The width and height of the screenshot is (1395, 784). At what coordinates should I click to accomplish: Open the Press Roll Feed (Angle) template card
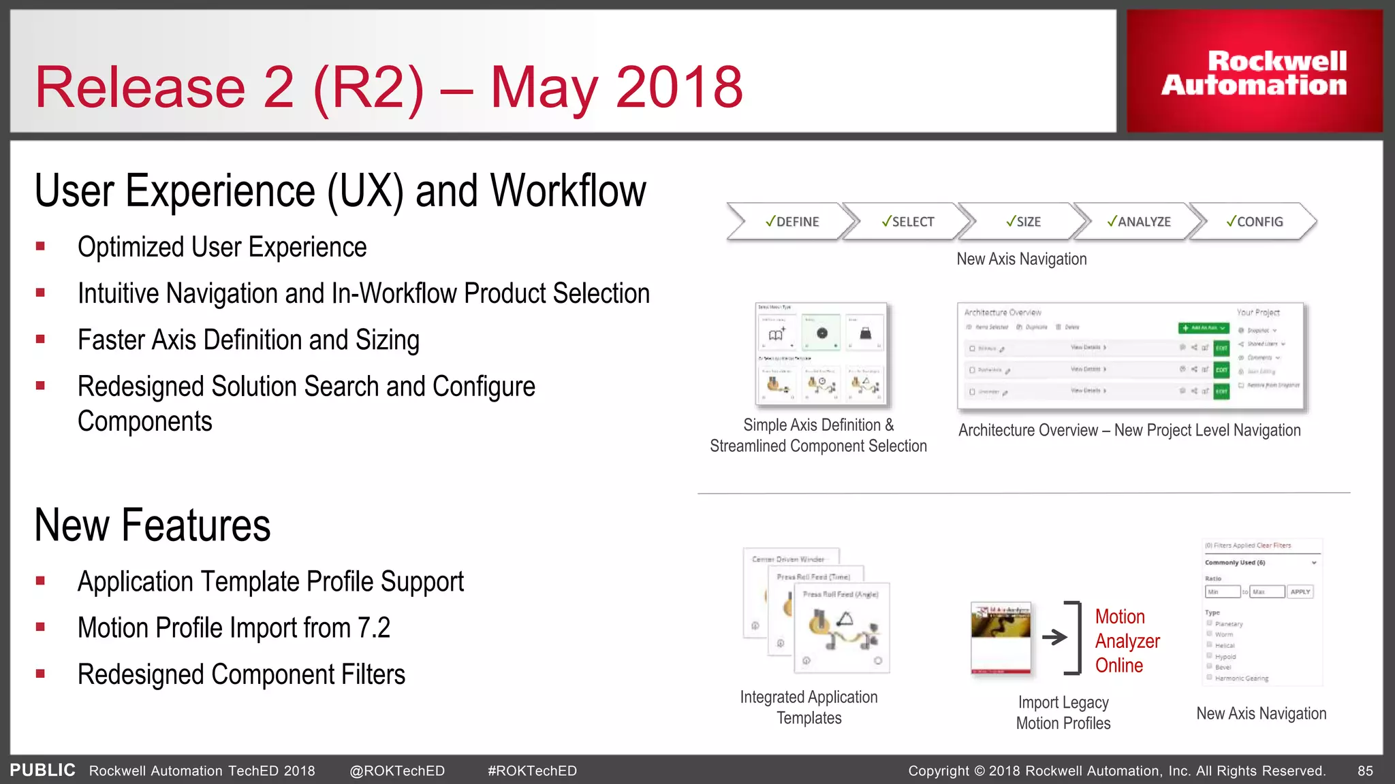pyautogui.click(x=843, y=628)
